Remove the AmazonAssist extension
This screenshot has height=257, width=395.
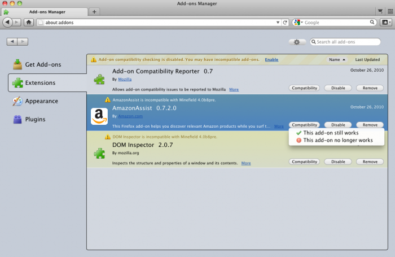370,125
